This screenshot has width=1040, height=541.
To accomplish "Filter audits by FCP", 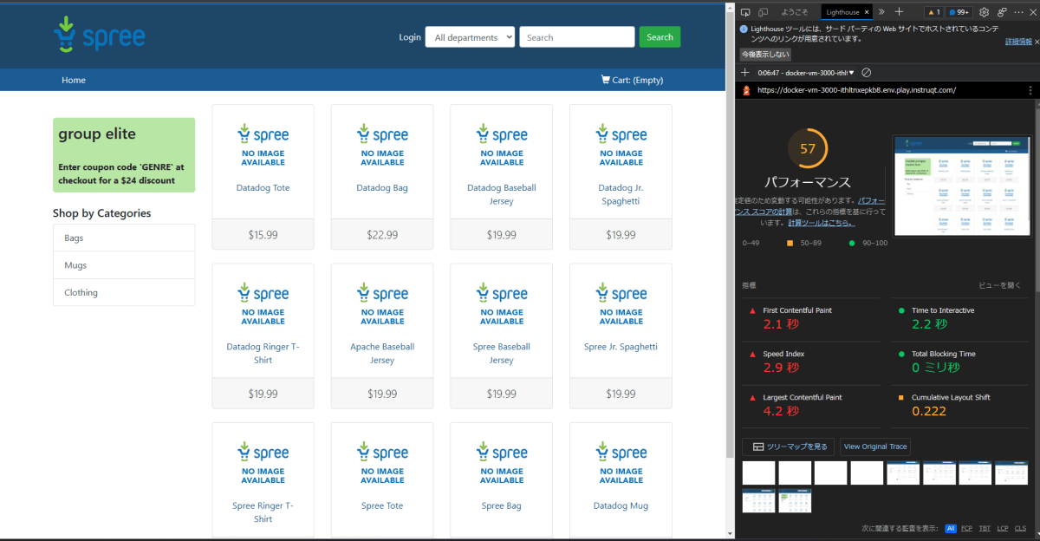I will (967, 528).
